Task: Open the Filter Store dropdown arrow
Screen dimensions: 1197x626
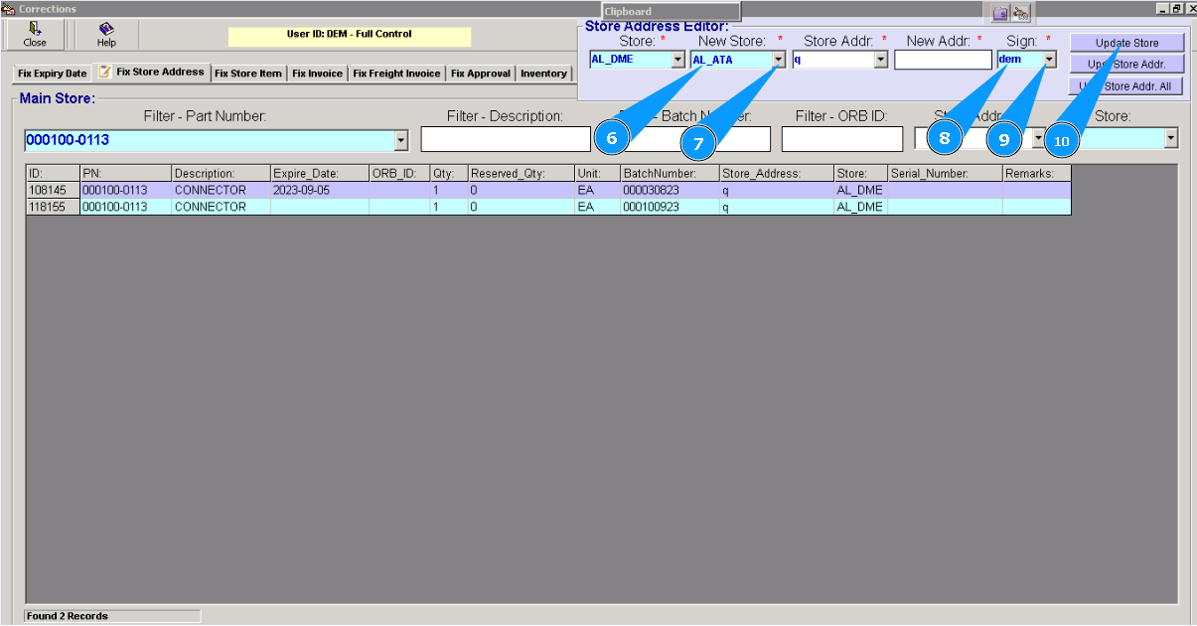Action: pos(1171,139)
